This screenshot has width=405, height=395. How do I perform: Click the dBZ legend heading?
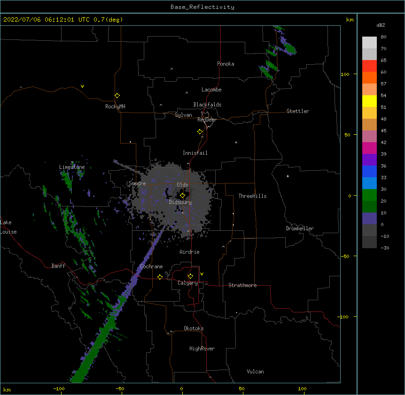point(381,25)
